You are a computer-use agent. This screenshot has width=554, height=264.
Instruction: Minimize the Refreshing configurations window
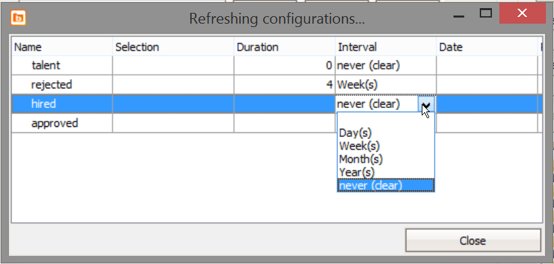tap(459, 16)
